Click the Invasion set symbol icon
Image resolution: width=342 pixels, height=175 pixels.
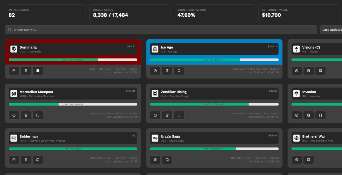pyautogui.click(x=297, y=94)
